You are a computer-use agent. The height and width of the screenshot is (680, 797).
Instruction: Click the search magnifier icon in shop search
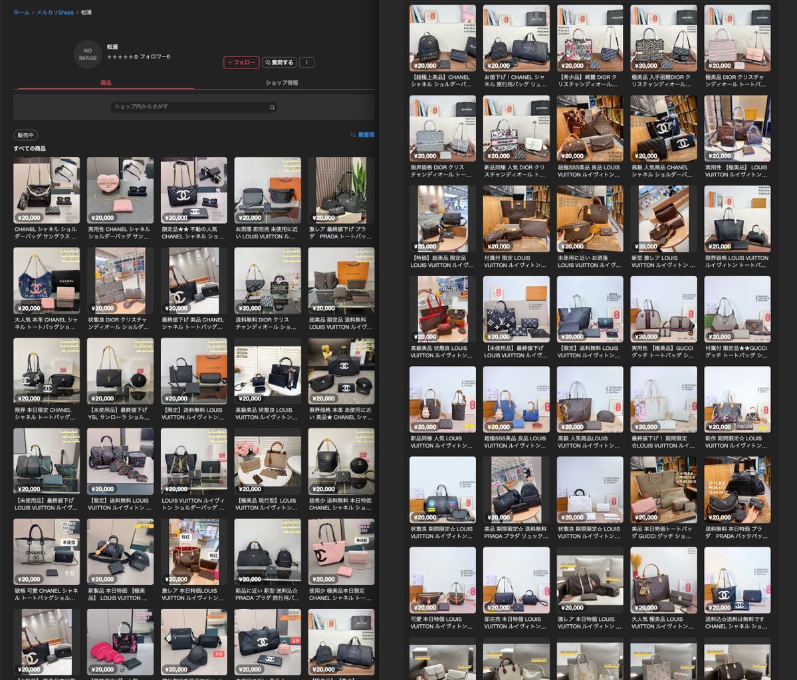[x=272, y=107]
